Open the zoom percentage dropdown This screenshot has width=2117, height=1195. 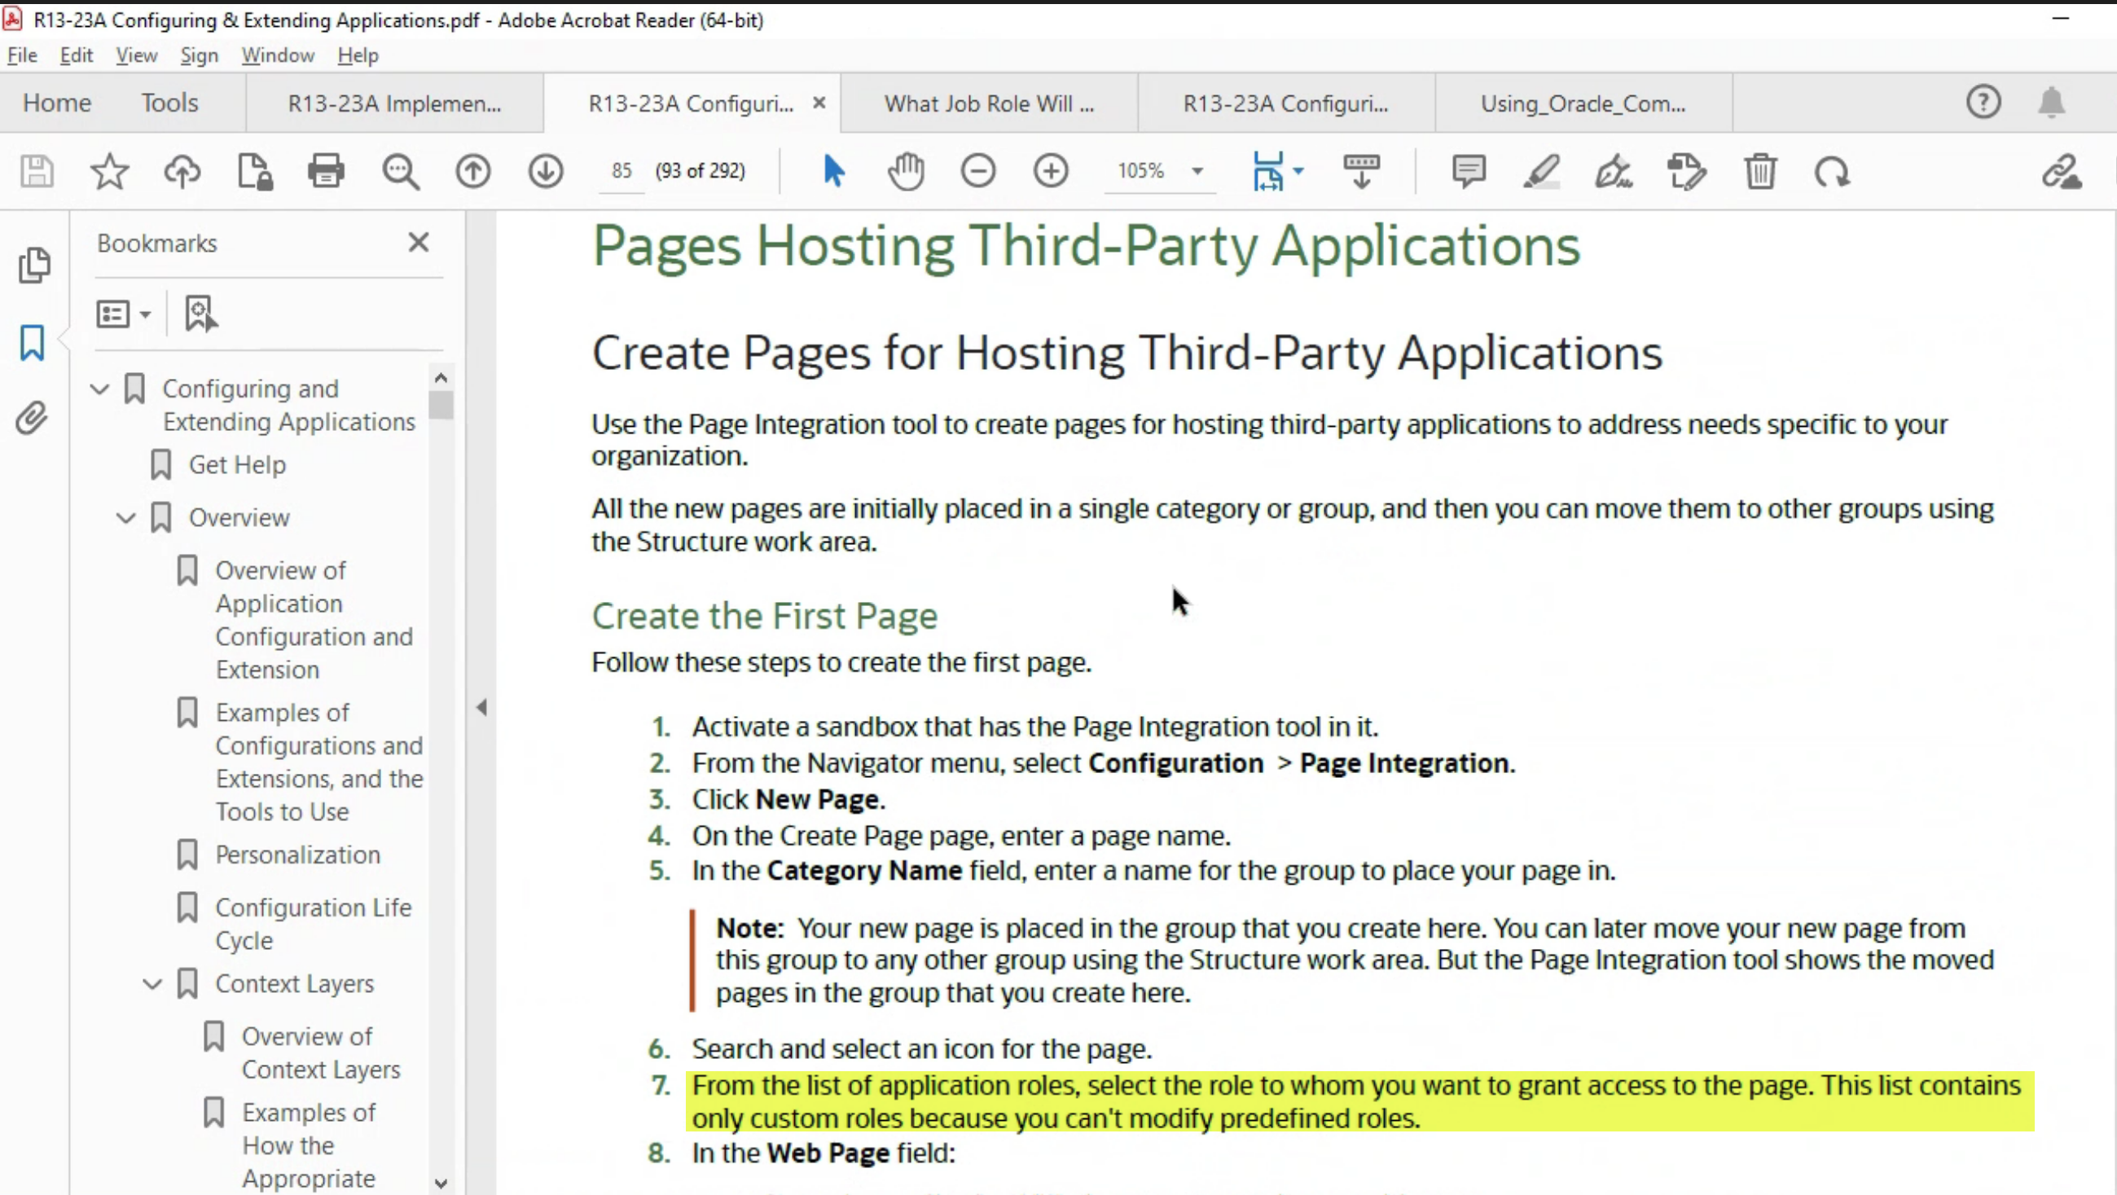(1197, 171)
